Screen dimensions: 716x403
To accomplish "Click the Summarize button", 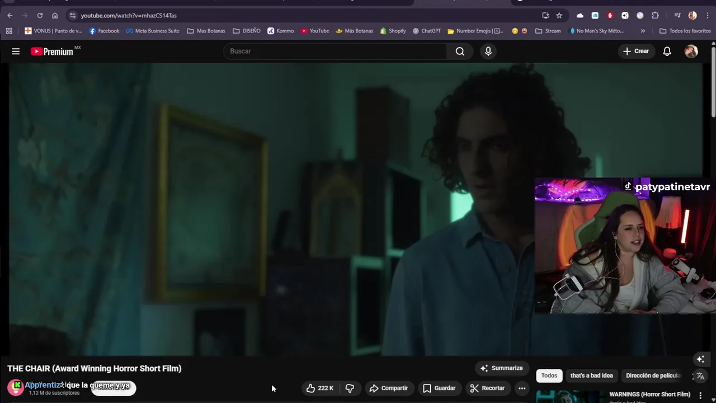I will pos(502,368).
